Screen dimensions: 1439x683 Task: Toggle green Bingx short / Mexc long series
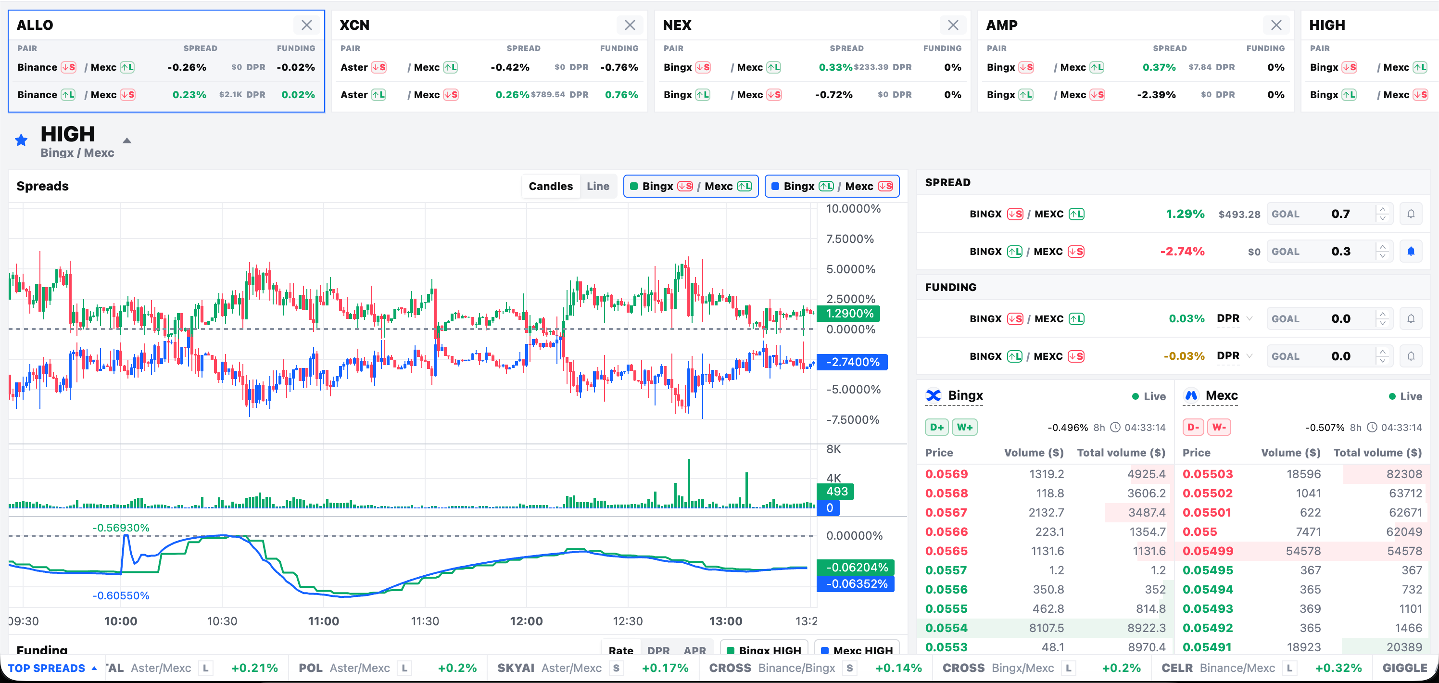point(691,186)
